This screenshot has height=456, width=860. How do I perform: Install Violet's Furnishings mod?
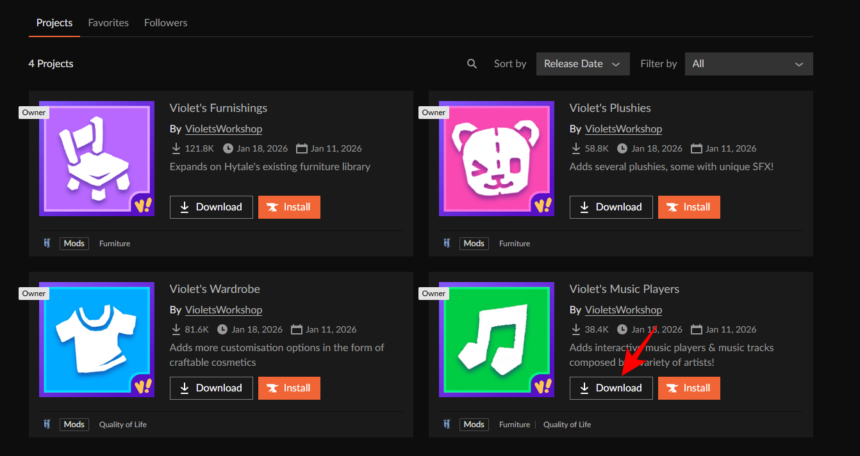tap(289, 207)
